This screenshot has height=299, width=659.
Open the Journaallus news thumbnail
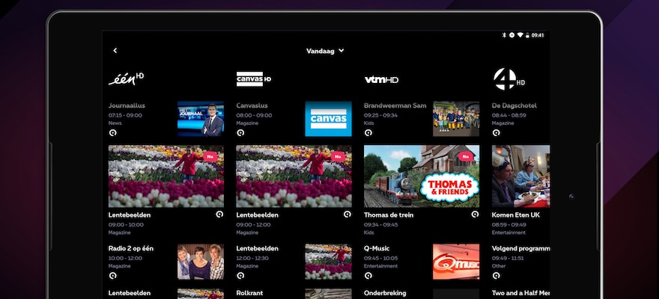tap(201, 119)
